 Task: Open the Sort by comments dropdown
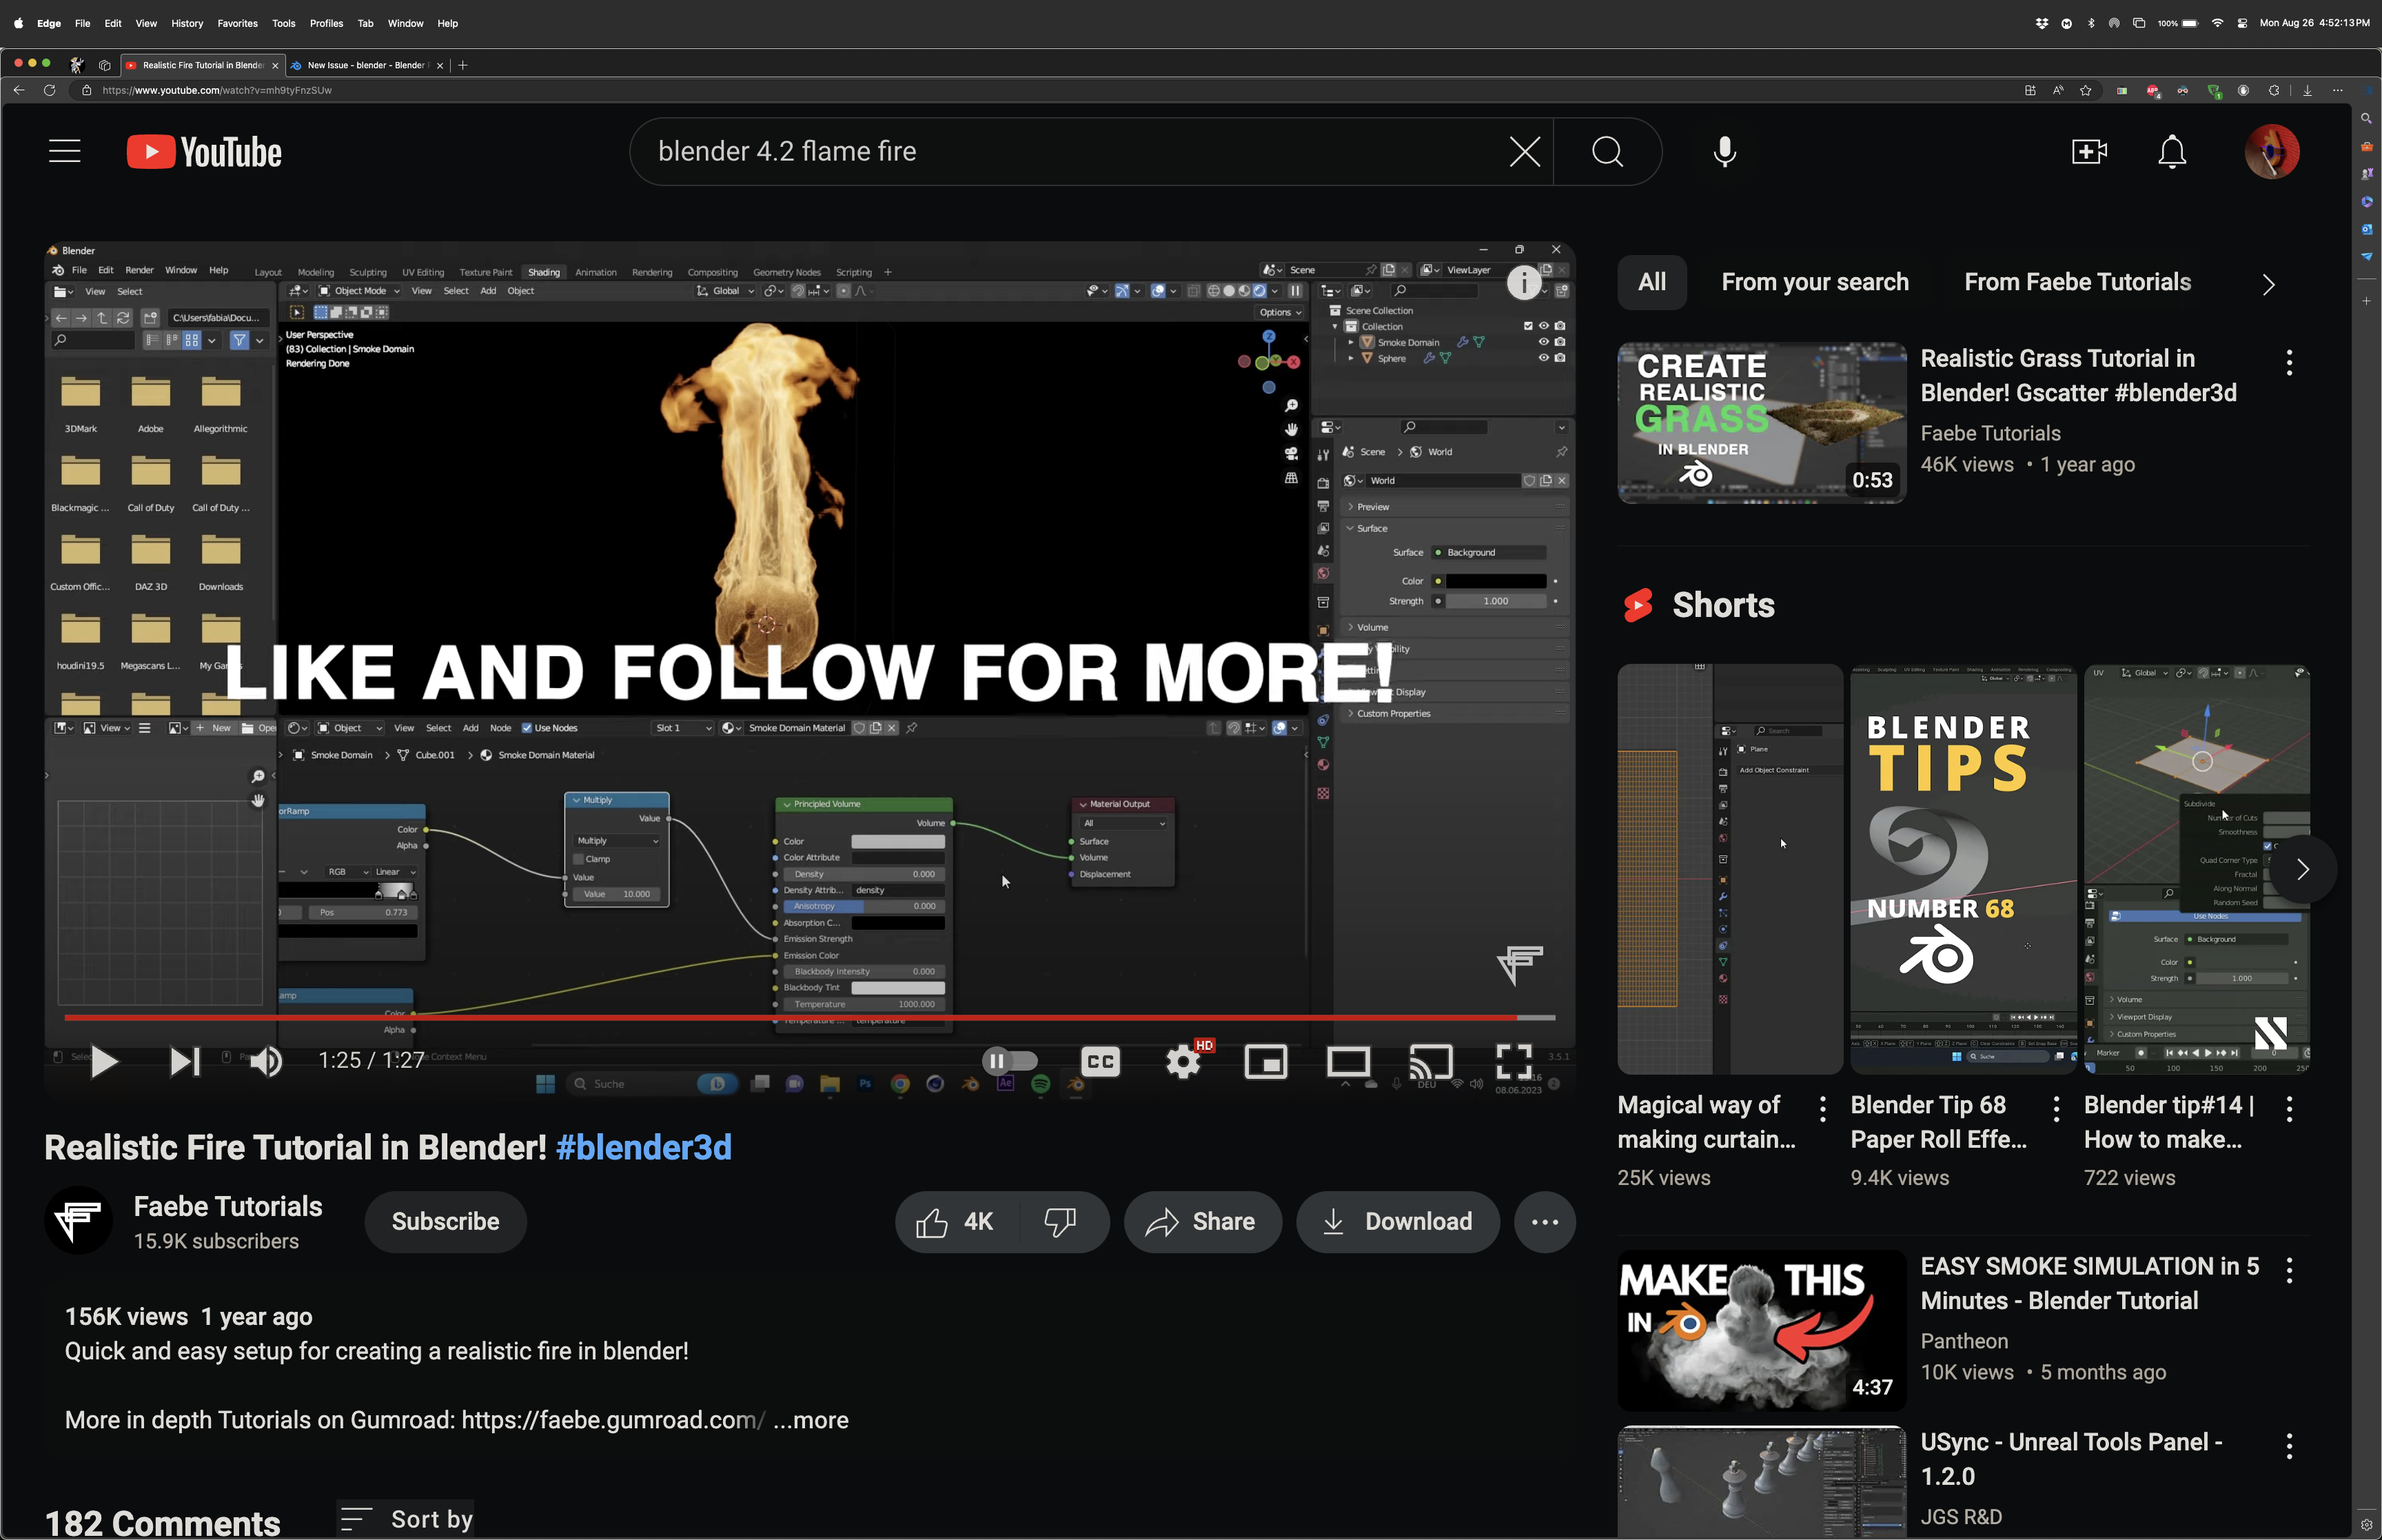406,1519
